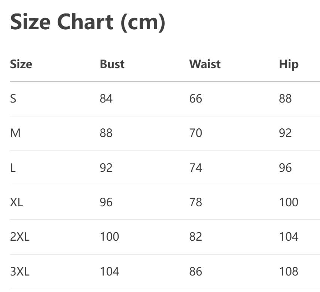This screenshot has width=320, height=292.
Task: Click waist value 70 for size M
Action: pos(195,133)
